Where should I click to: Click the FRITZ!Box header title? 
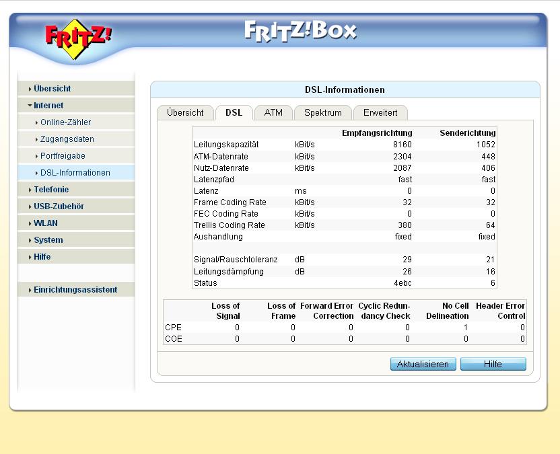coord(300,32)
